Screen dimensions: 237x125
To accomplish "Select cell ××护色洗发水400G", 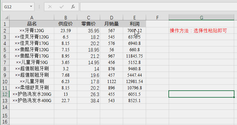I will click(32, 101).
